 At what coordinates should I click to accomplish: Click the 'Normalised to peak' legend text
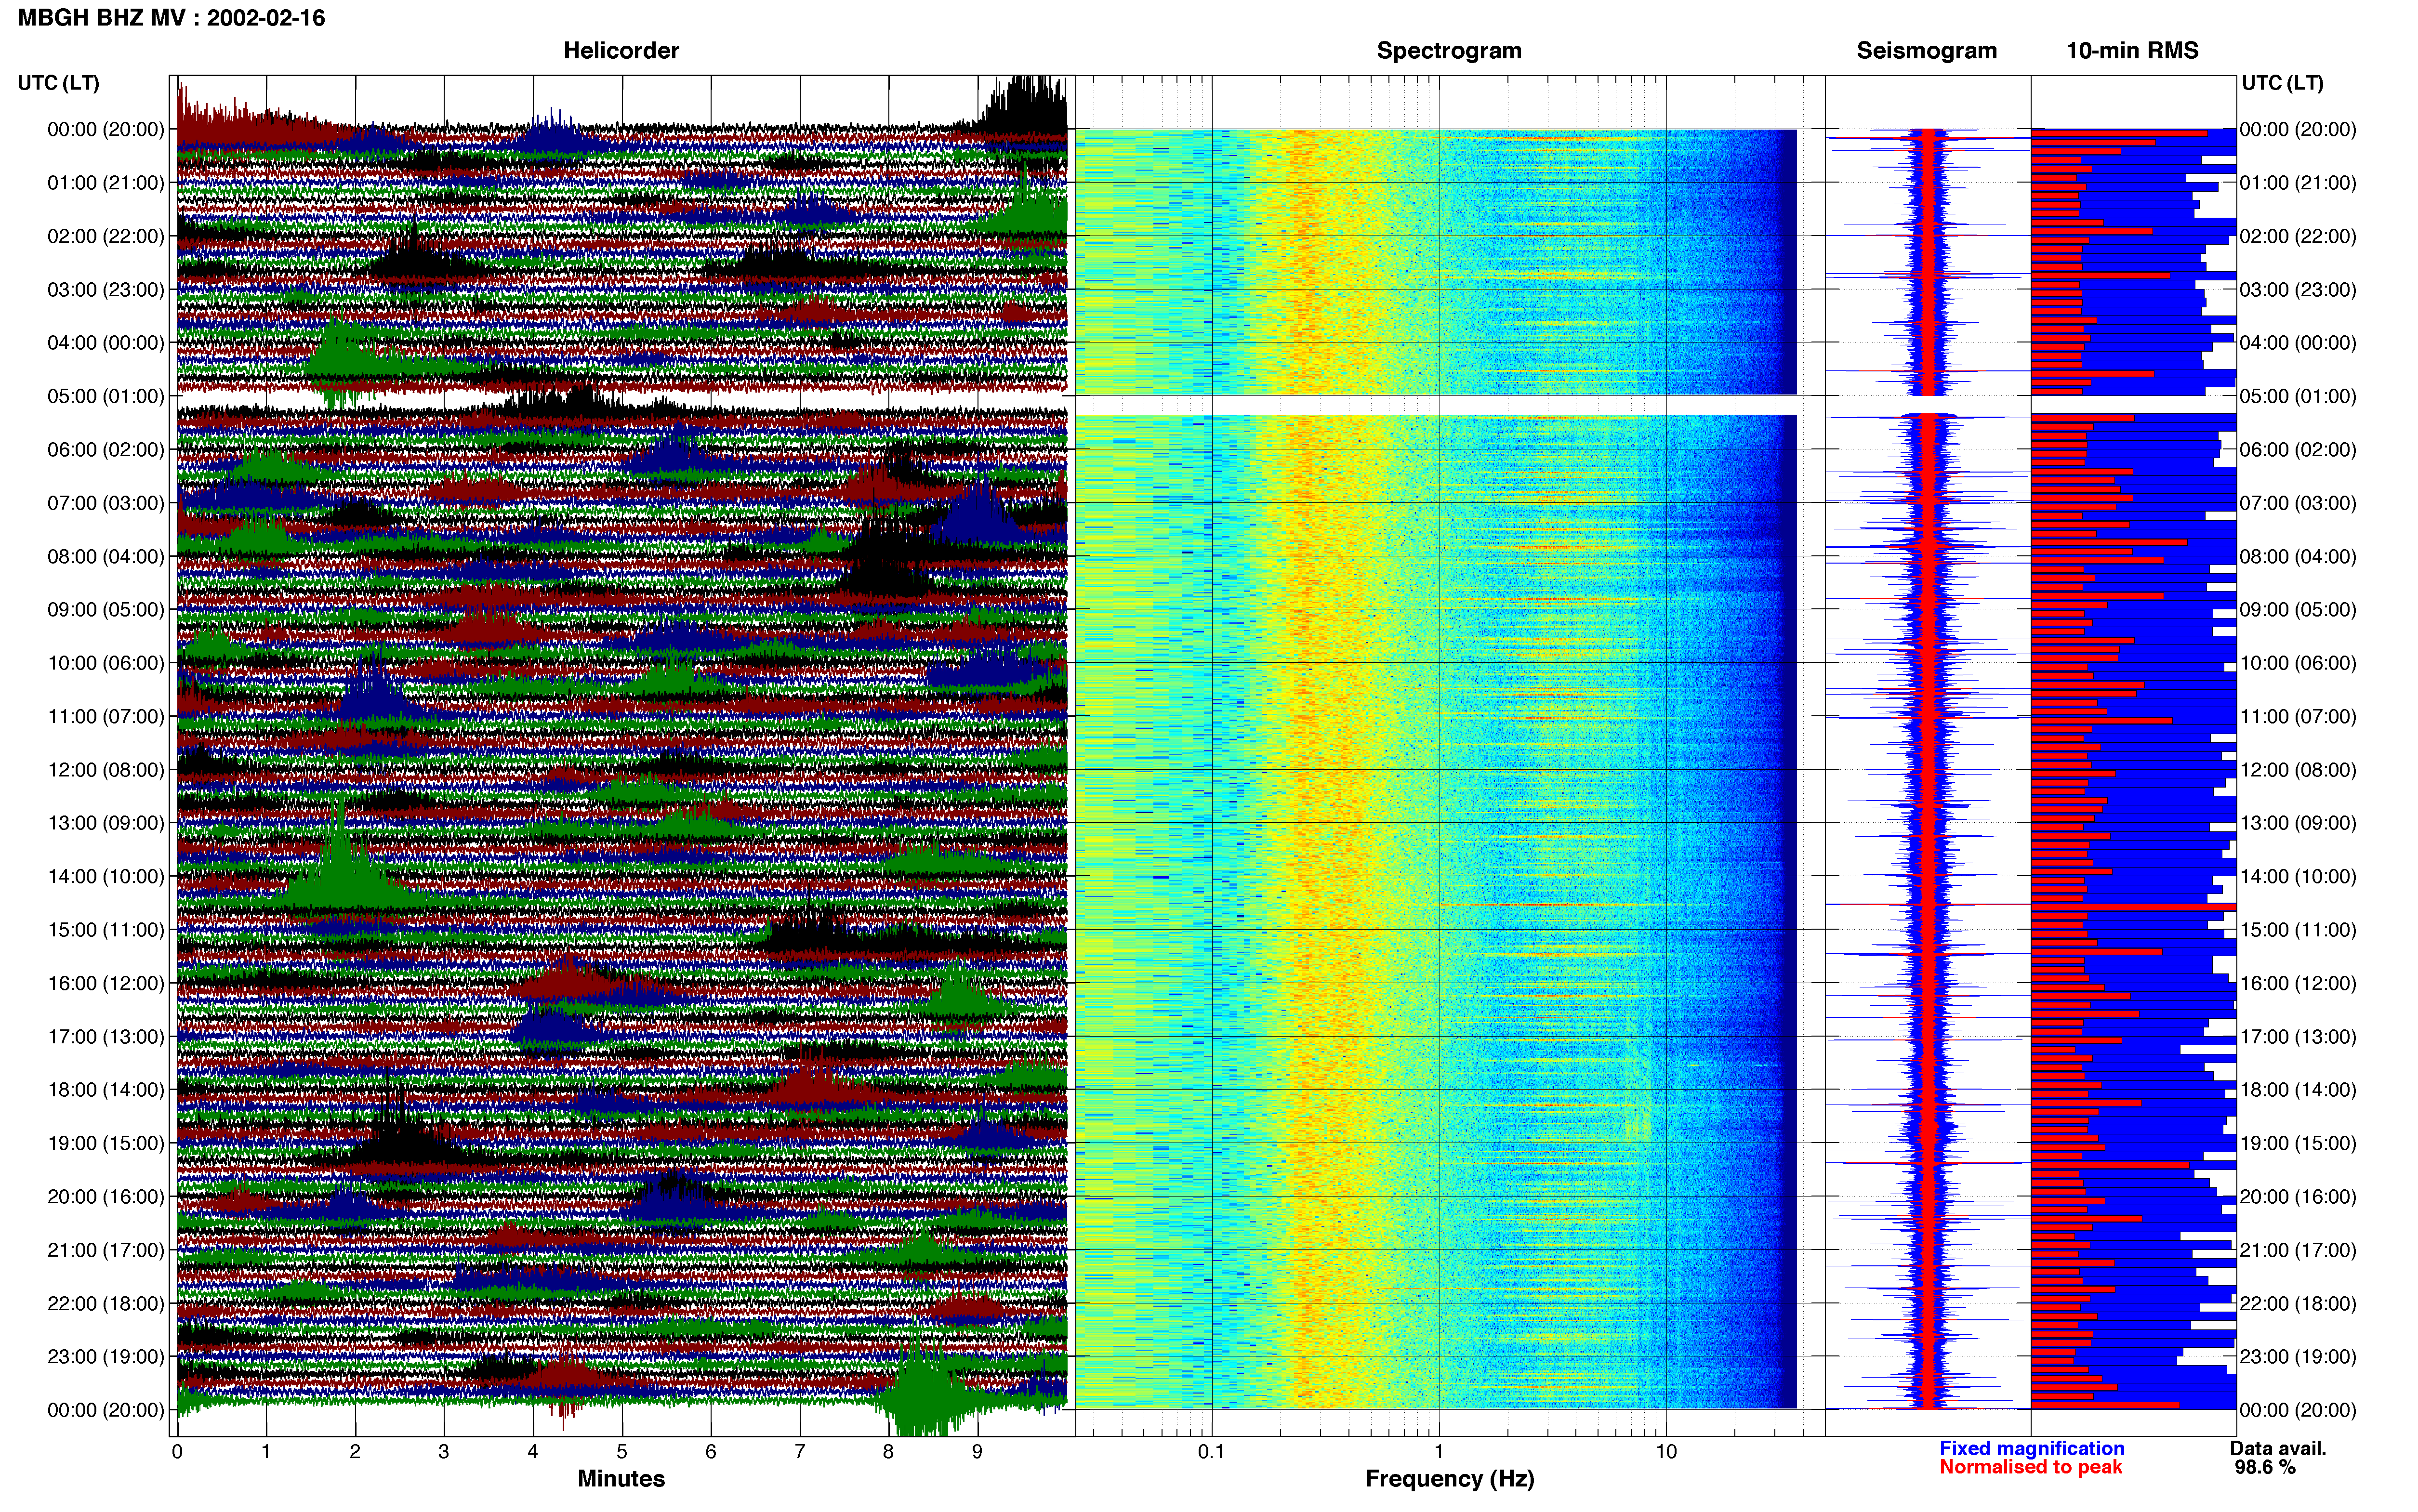point(2030,1467)
